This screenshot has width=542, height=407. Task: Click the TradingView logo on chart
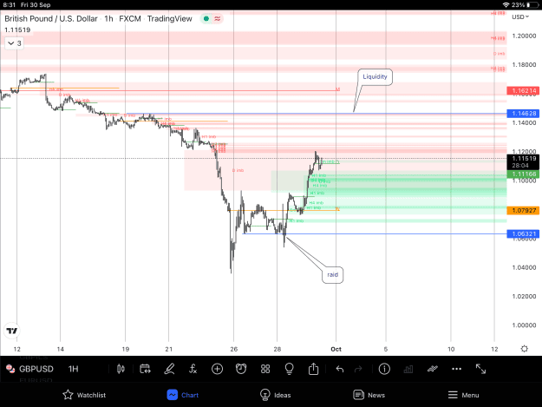point(12,331)
